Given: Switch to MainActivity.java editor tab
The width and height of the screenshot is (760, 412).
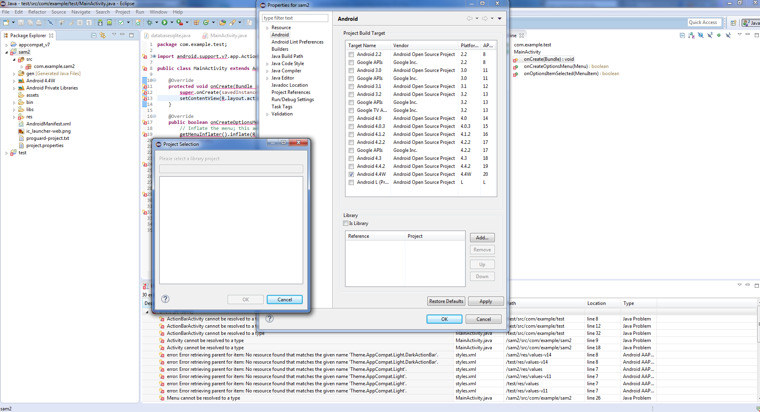Looking at the screenshot, I should (x=225, y=36).
